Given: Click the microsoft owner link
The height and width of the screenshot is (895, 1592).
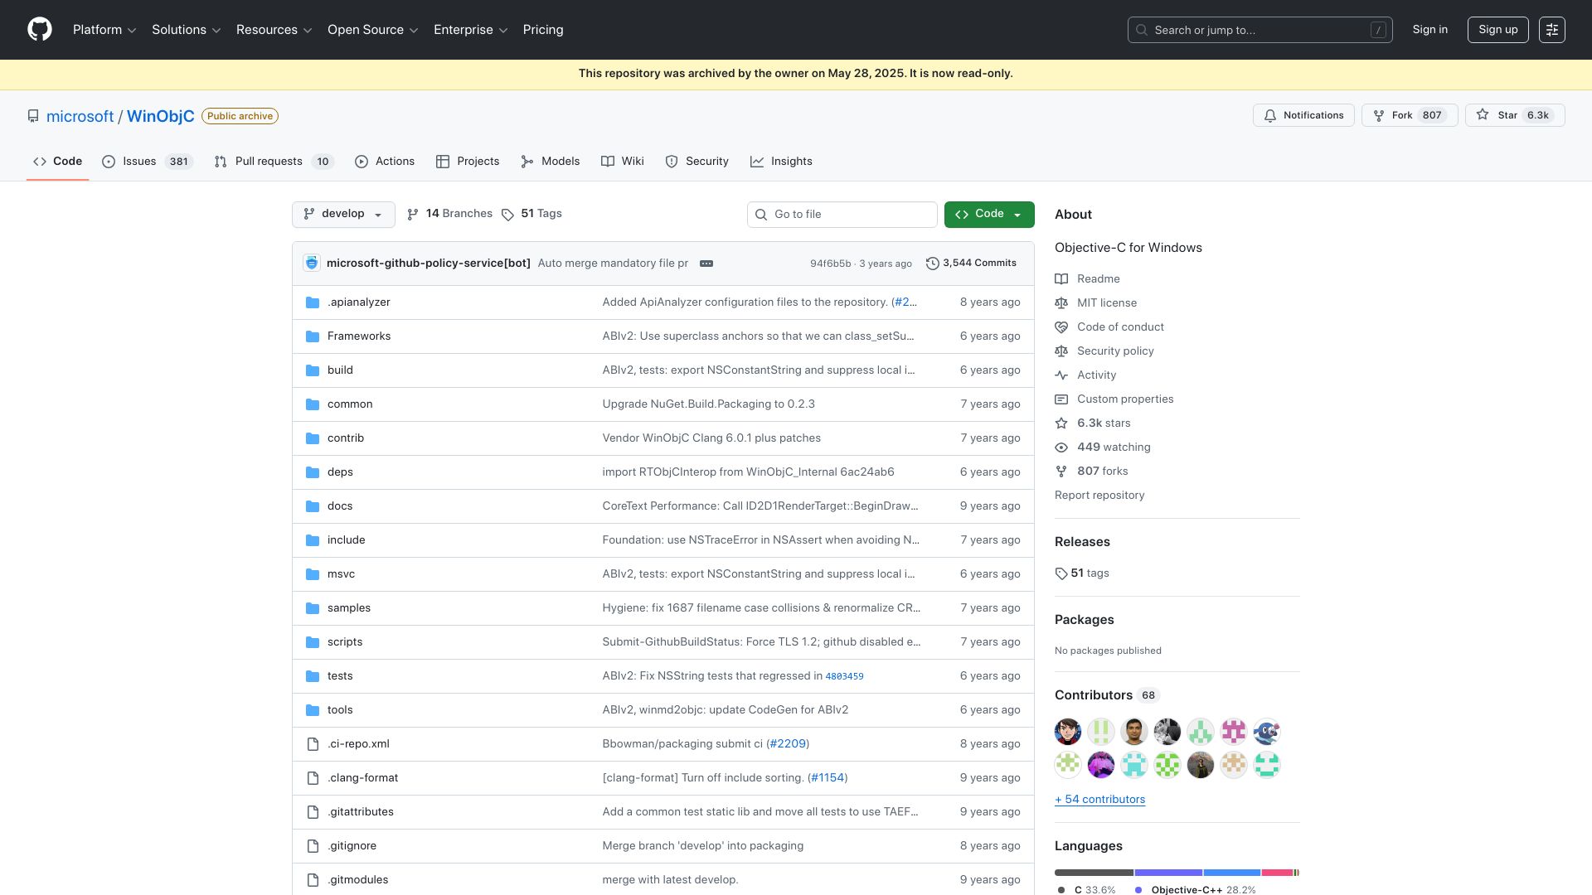Looking at the screenshot, I should (x=80, y=116).
